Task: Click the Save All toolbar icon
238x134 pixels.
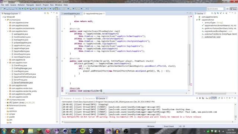Action: click(x=10, y=9)
